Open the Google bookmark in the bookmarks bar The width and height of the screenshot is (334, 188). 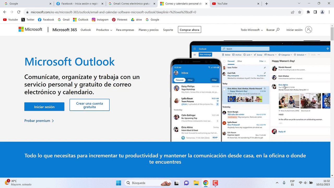[152, 20]
